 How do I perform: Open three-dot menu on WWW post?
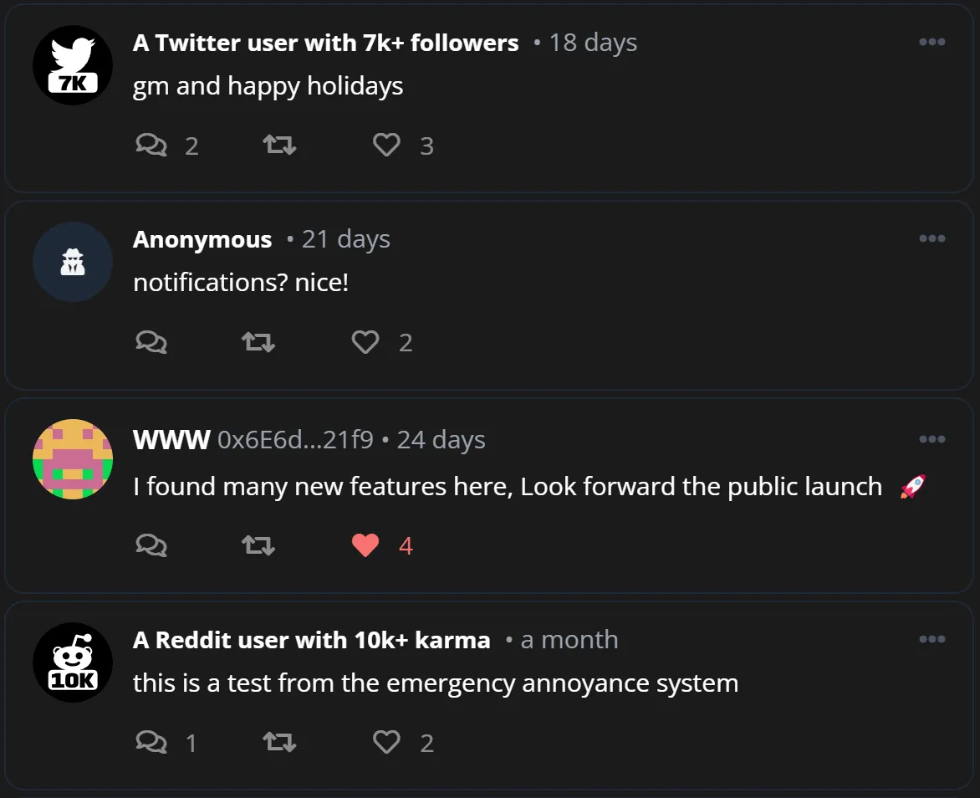pyautogui.click(x=932, y=439)
